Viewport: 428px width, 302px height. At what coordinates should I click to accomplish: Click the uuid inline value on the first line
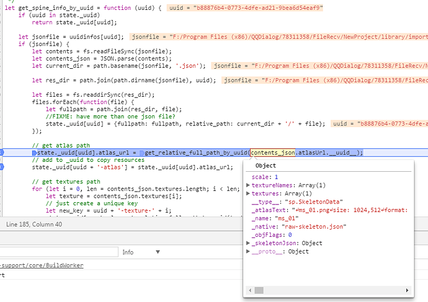point(245,8)
